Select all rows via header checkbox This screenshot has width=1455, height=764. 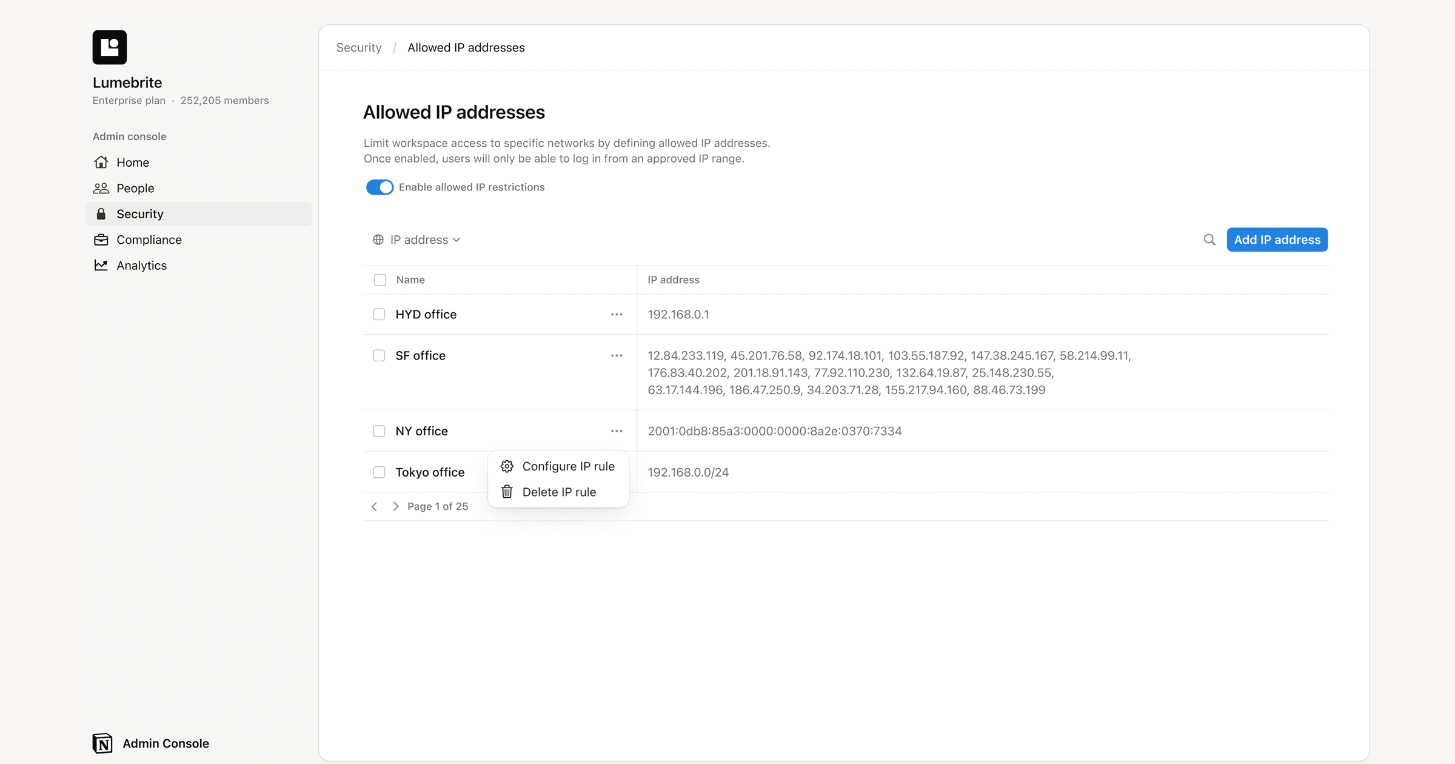click(x=380, y=280)
